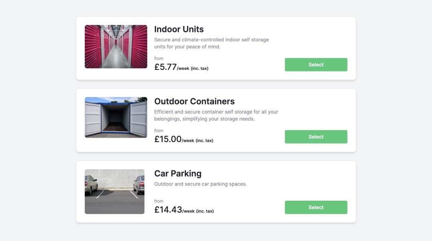
Task: Click "/week (inc. tax)" beside £15.00
Action: pyautogui.click(x=198, y=140)
